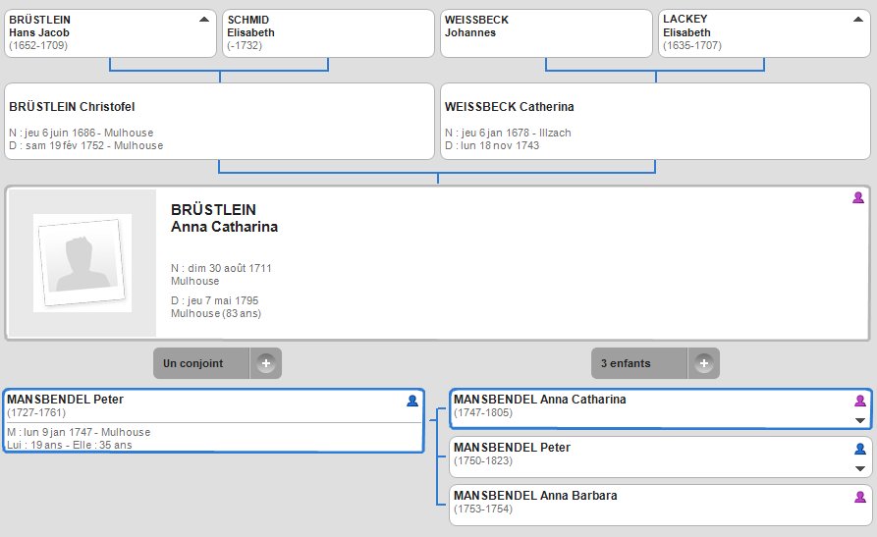Click the blue person icon beside MANSBENDEL Peter spouse
877x537 pixels.
click(x=412, y=401)
